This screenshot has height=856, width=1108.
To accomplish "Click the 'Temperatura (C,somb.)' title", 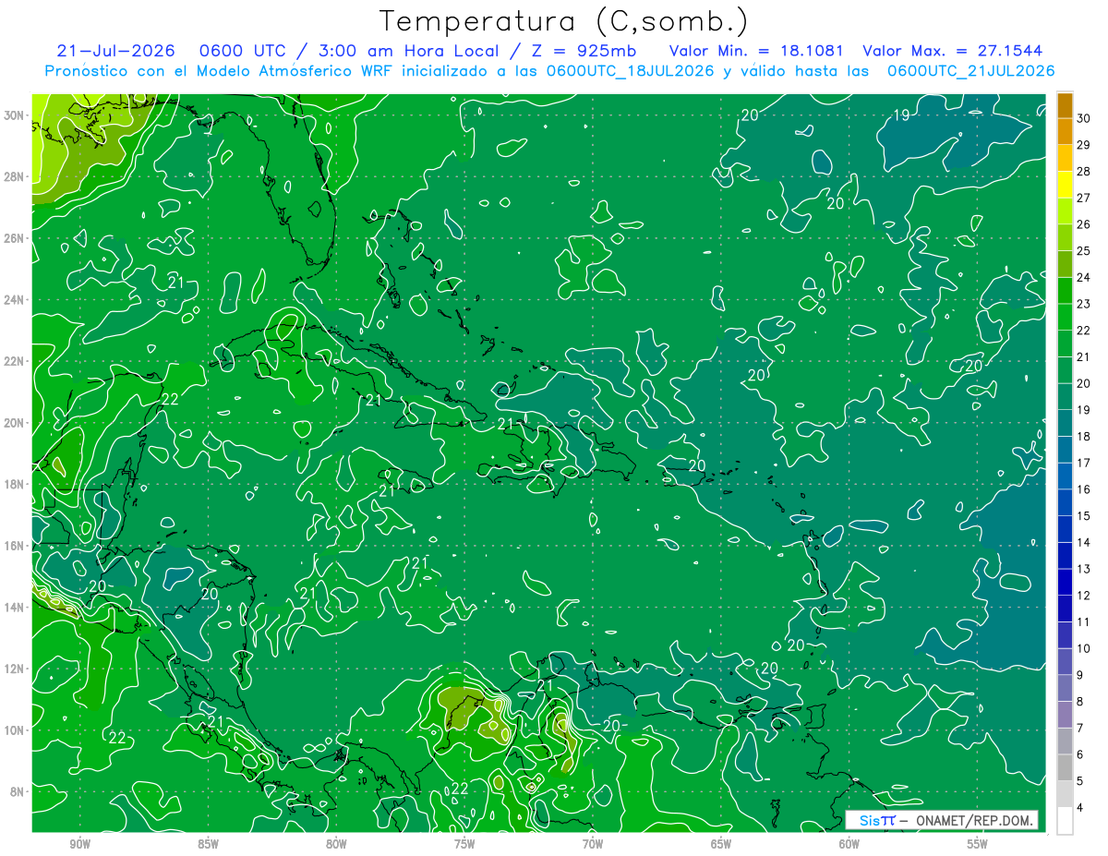I will point(564,21).
